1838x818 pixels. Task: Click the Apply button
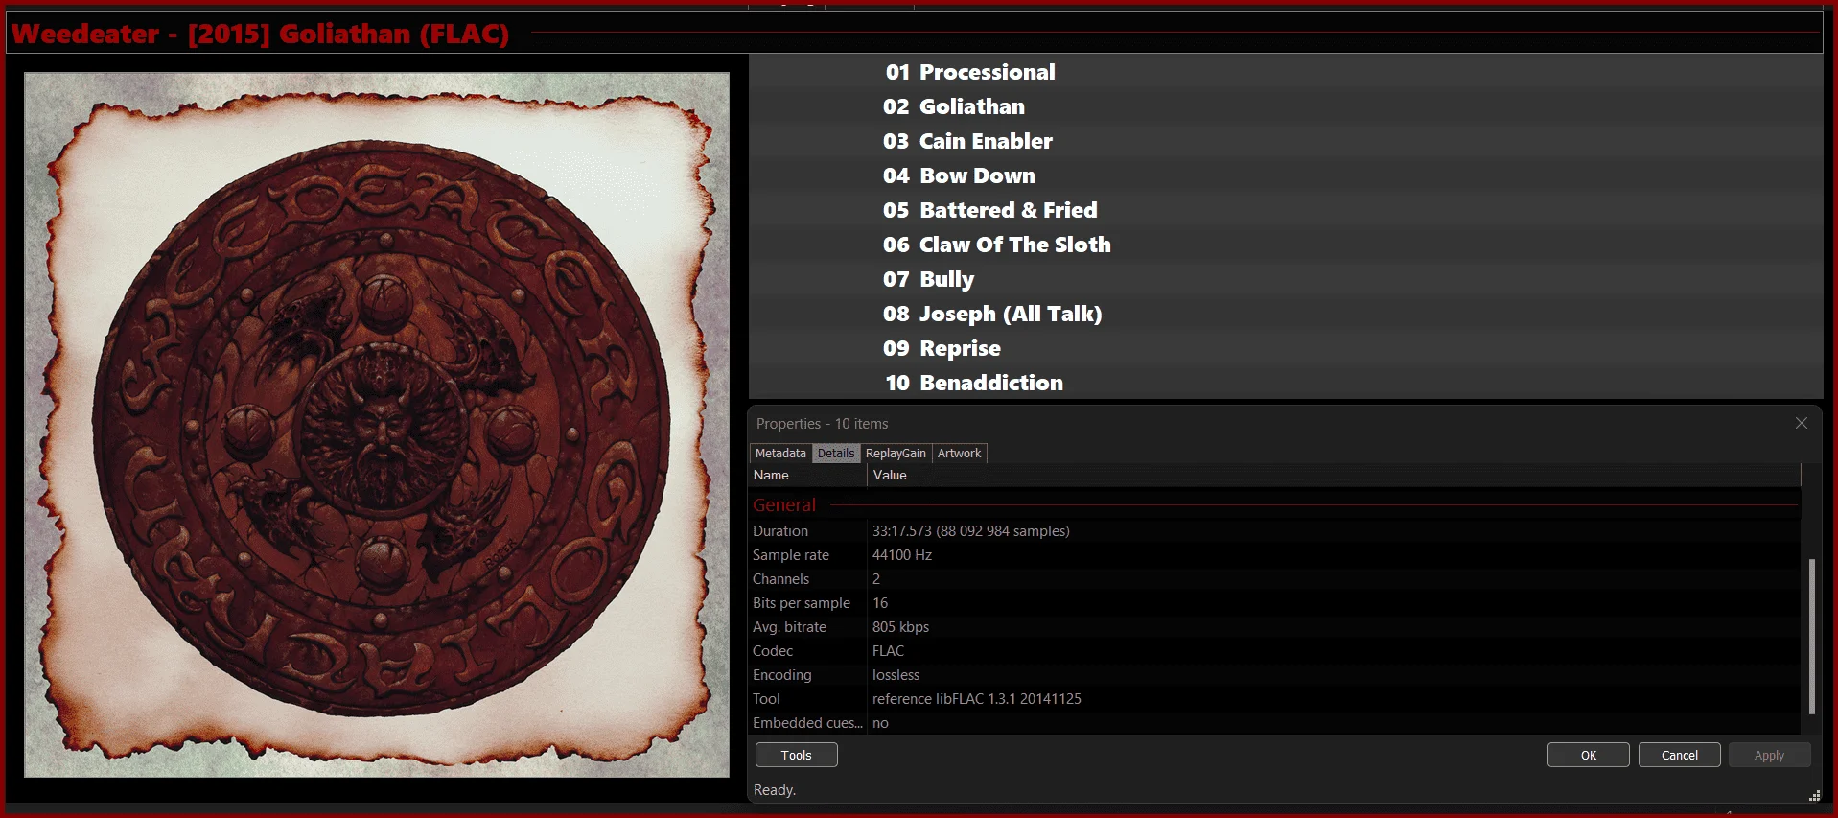tap(1769, 755)
